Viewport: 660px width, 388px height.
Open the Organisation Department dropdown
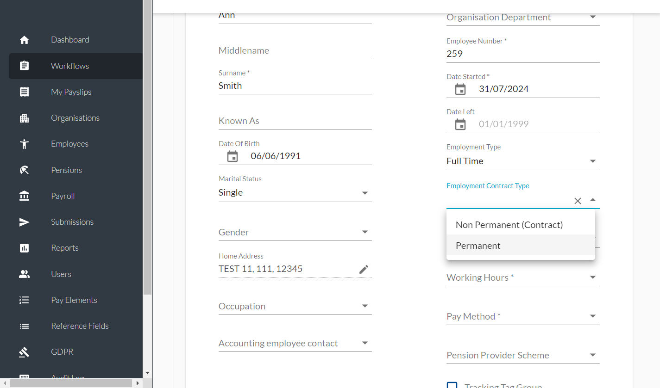pyautogui.click(x=593, y=17)
